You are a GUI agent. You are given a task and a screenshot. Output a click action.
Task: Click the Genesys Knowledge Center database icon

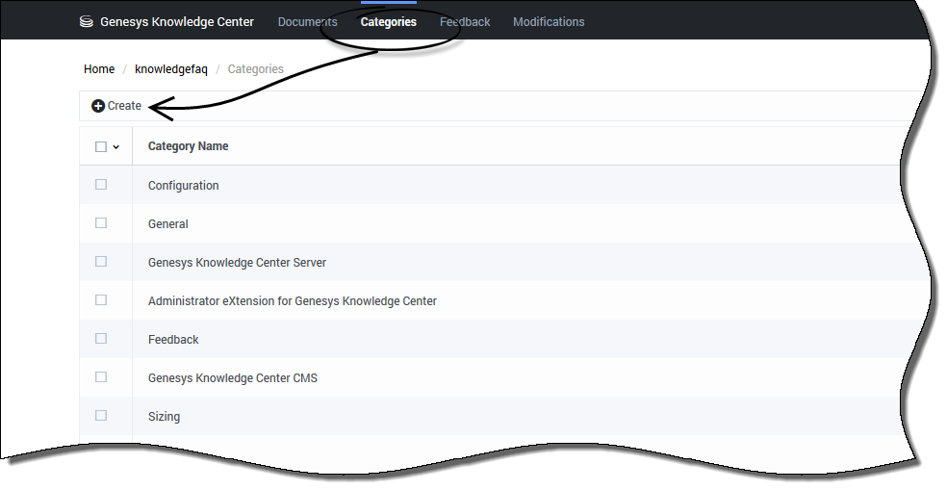click(x=87, y=22)
